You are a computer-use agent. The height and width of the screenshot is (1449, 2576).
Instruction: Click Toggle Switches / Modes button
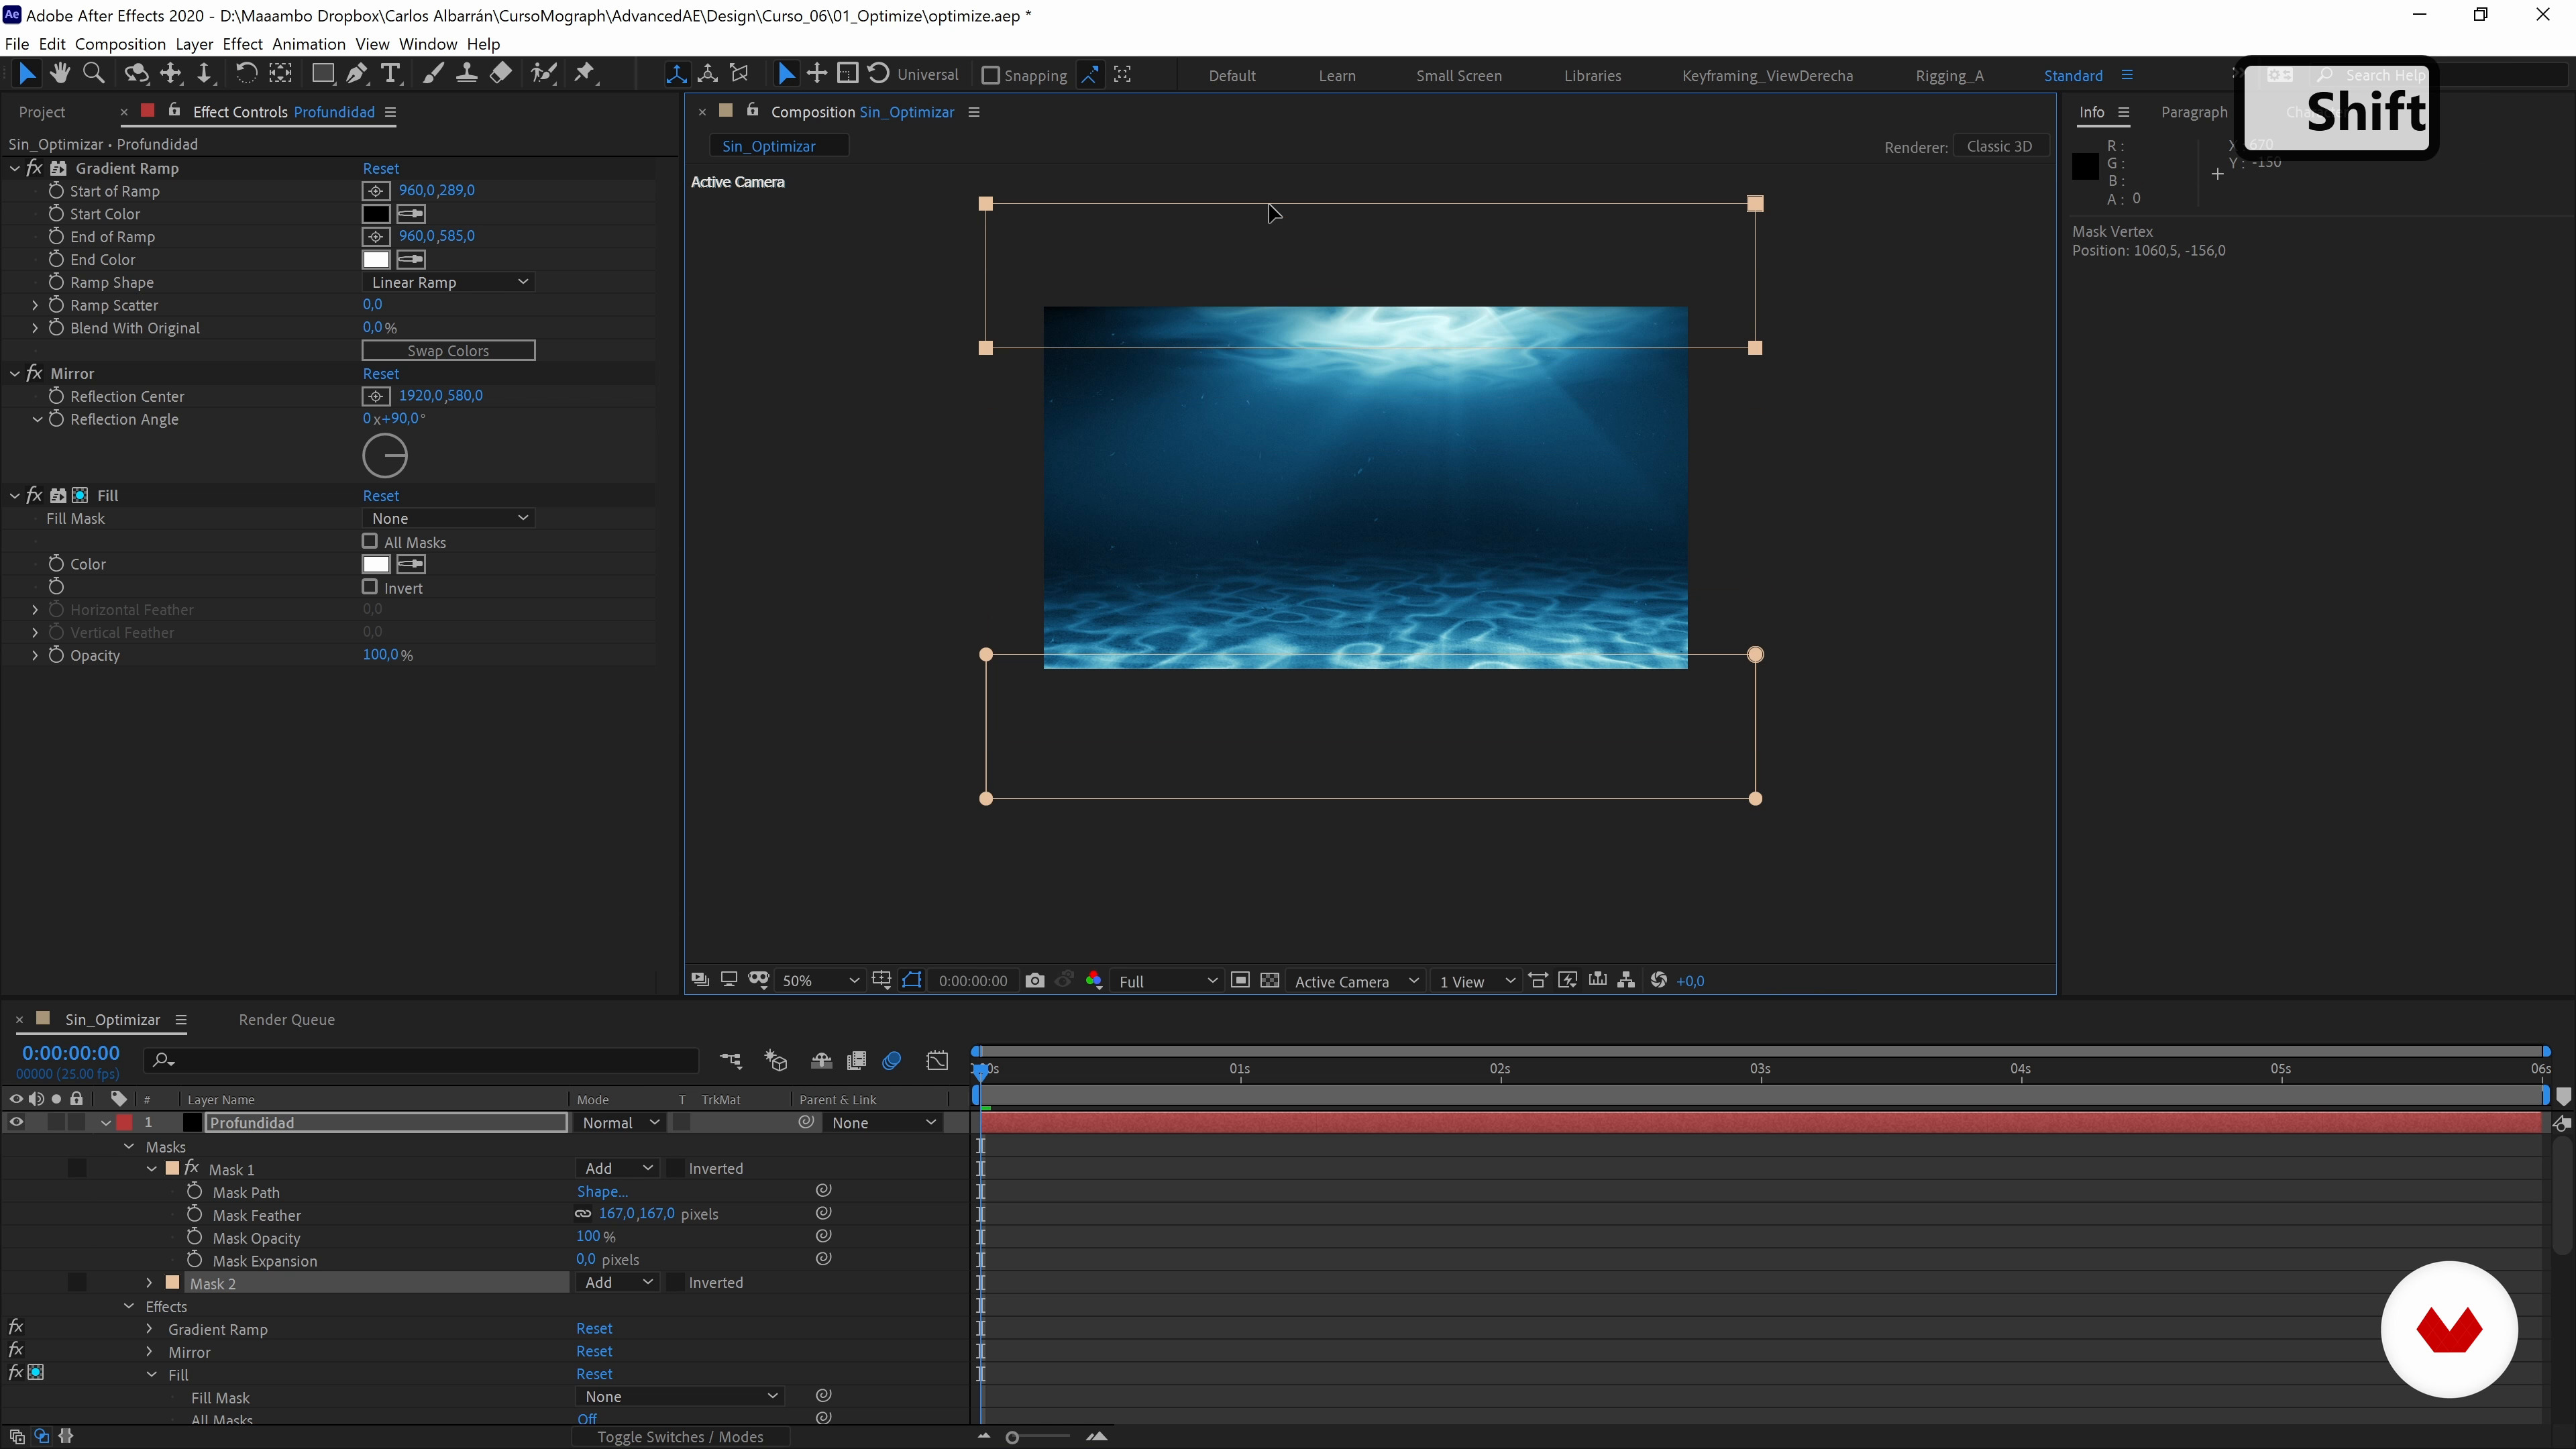point(680,1437)
